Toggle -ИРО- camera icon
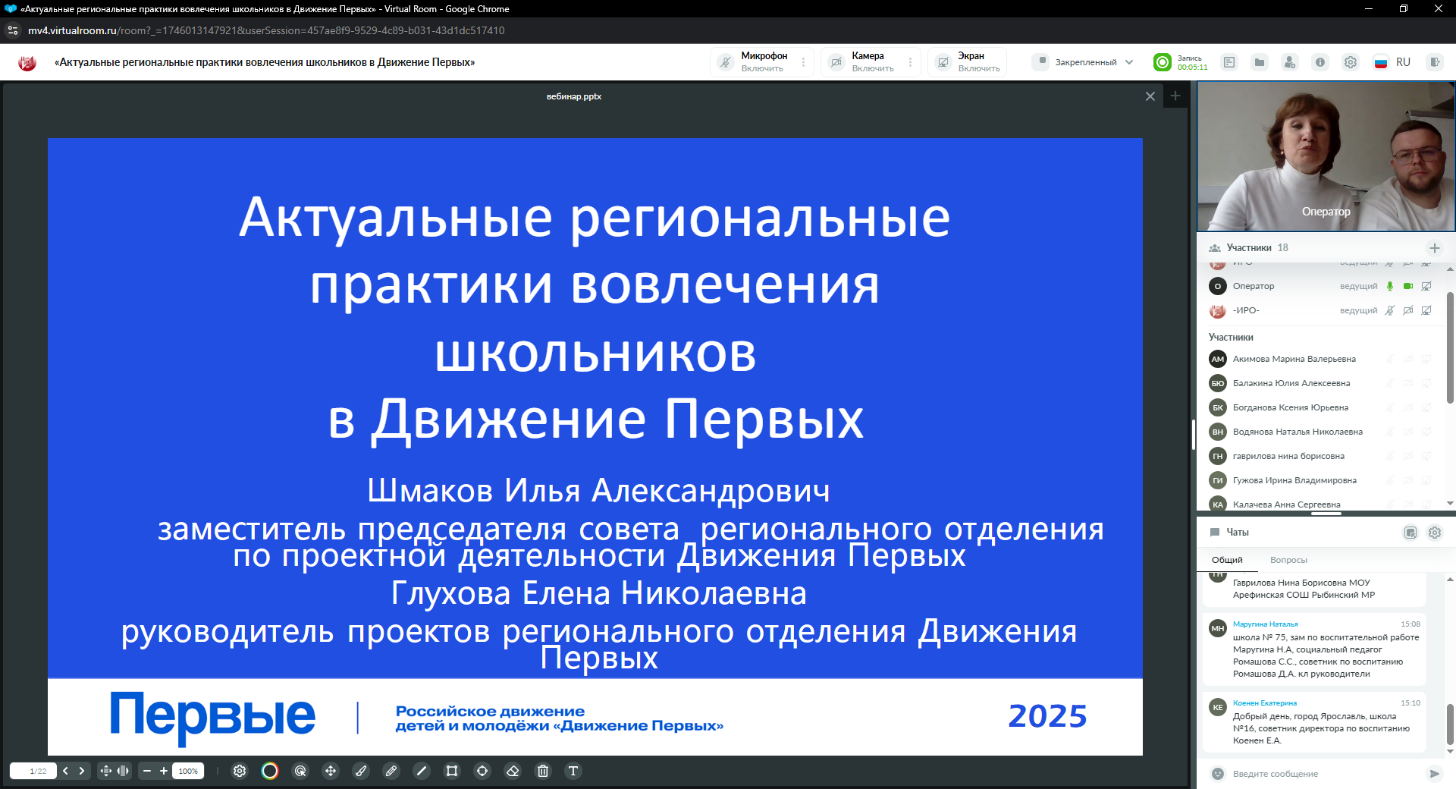 click(1408, 310)
